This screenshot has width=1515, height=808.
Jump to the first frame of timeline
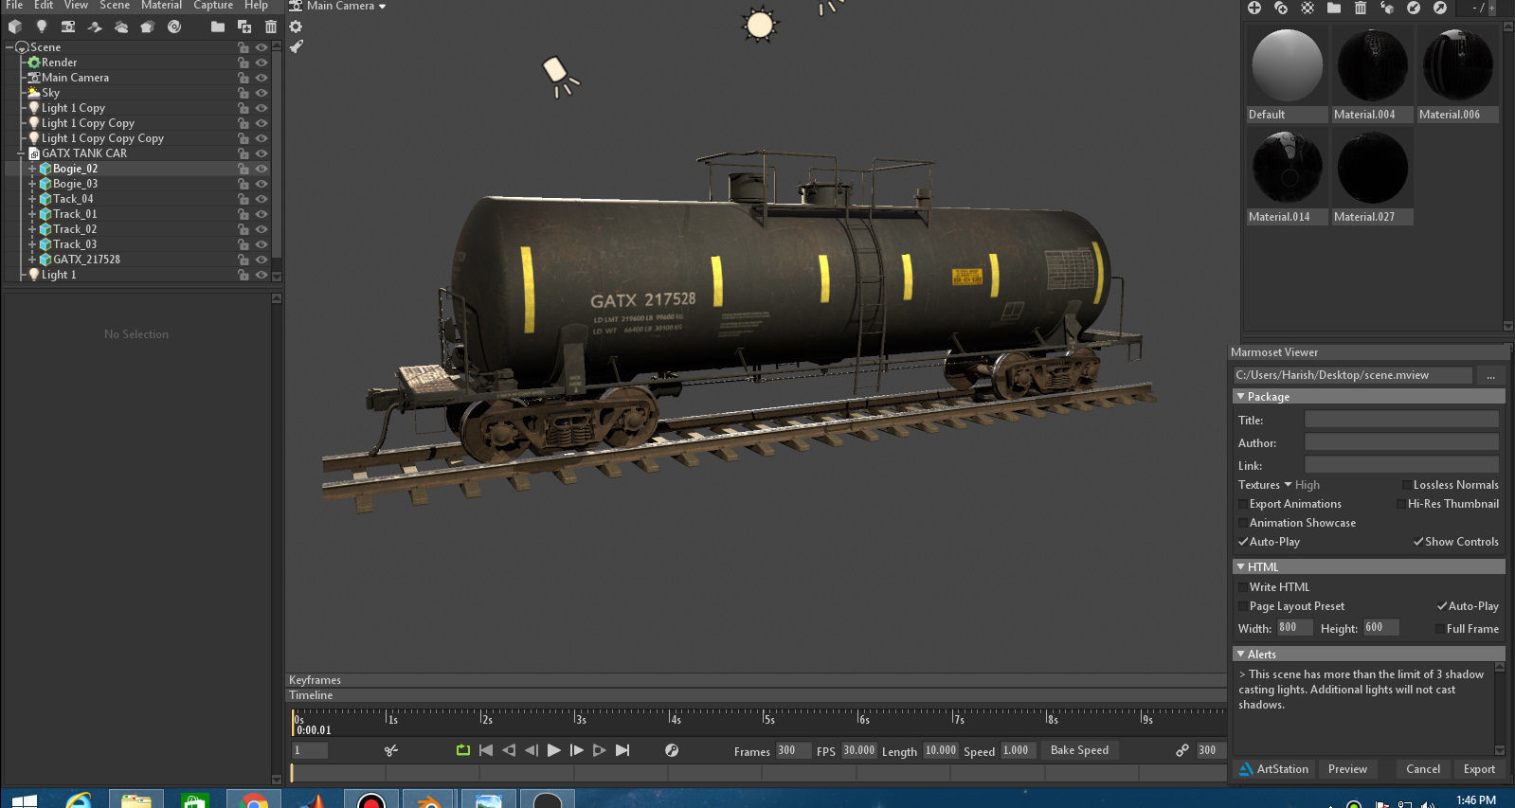pyautogui.click(x=486, y=750)
